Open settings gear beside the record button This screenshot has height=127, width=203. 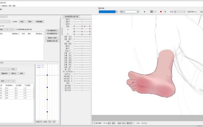(x=165, y=12)
